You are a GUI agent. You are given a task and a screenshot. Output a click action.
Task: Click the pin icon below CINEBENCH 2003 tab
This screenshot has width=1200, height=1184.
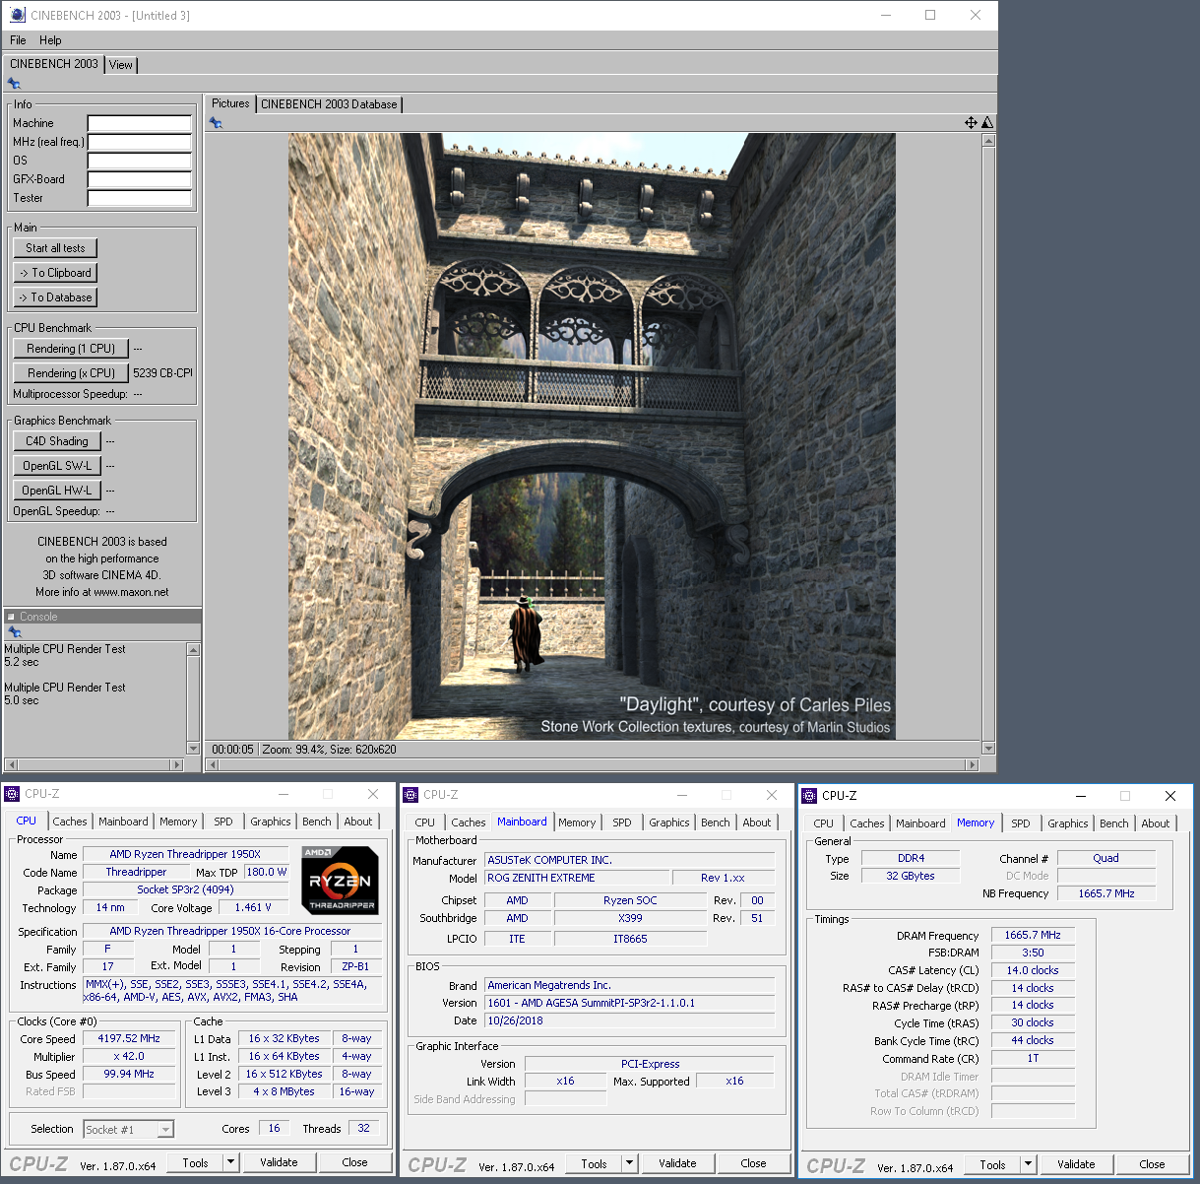click(x=14, y=84)
